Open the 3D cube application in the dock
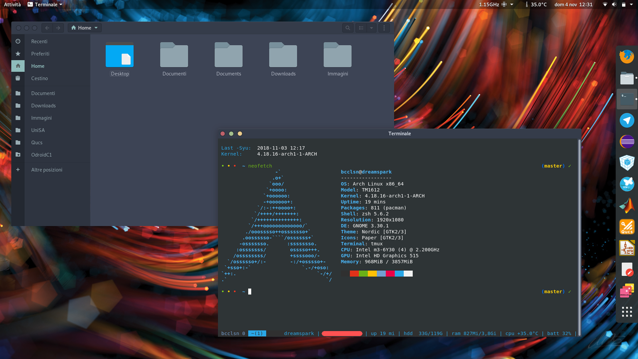The height and width of the screenshot is (359, 638). coord(627,163)
